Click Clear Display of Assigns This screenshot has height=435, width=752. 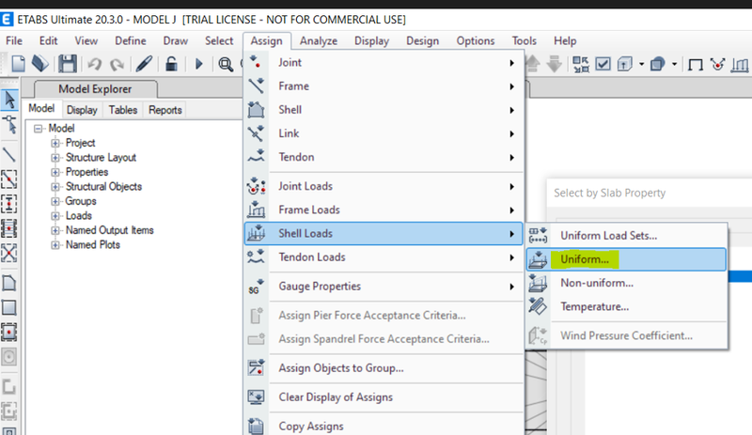pyautogui.click(x=384, y=397)
